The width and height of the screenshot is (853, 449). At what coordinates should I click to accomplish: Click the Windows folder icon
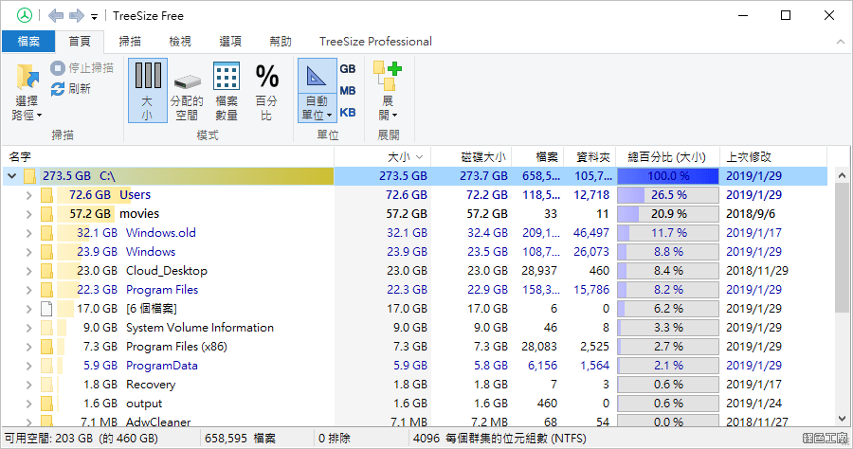pyautogui.click(x=46, y=252)
